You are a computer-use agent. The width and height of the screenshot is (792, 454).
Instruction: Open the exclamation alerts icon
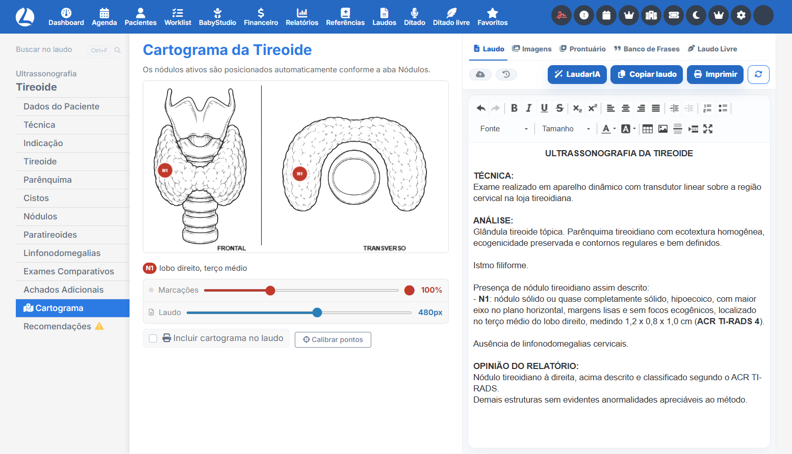(x=584, y=15)
